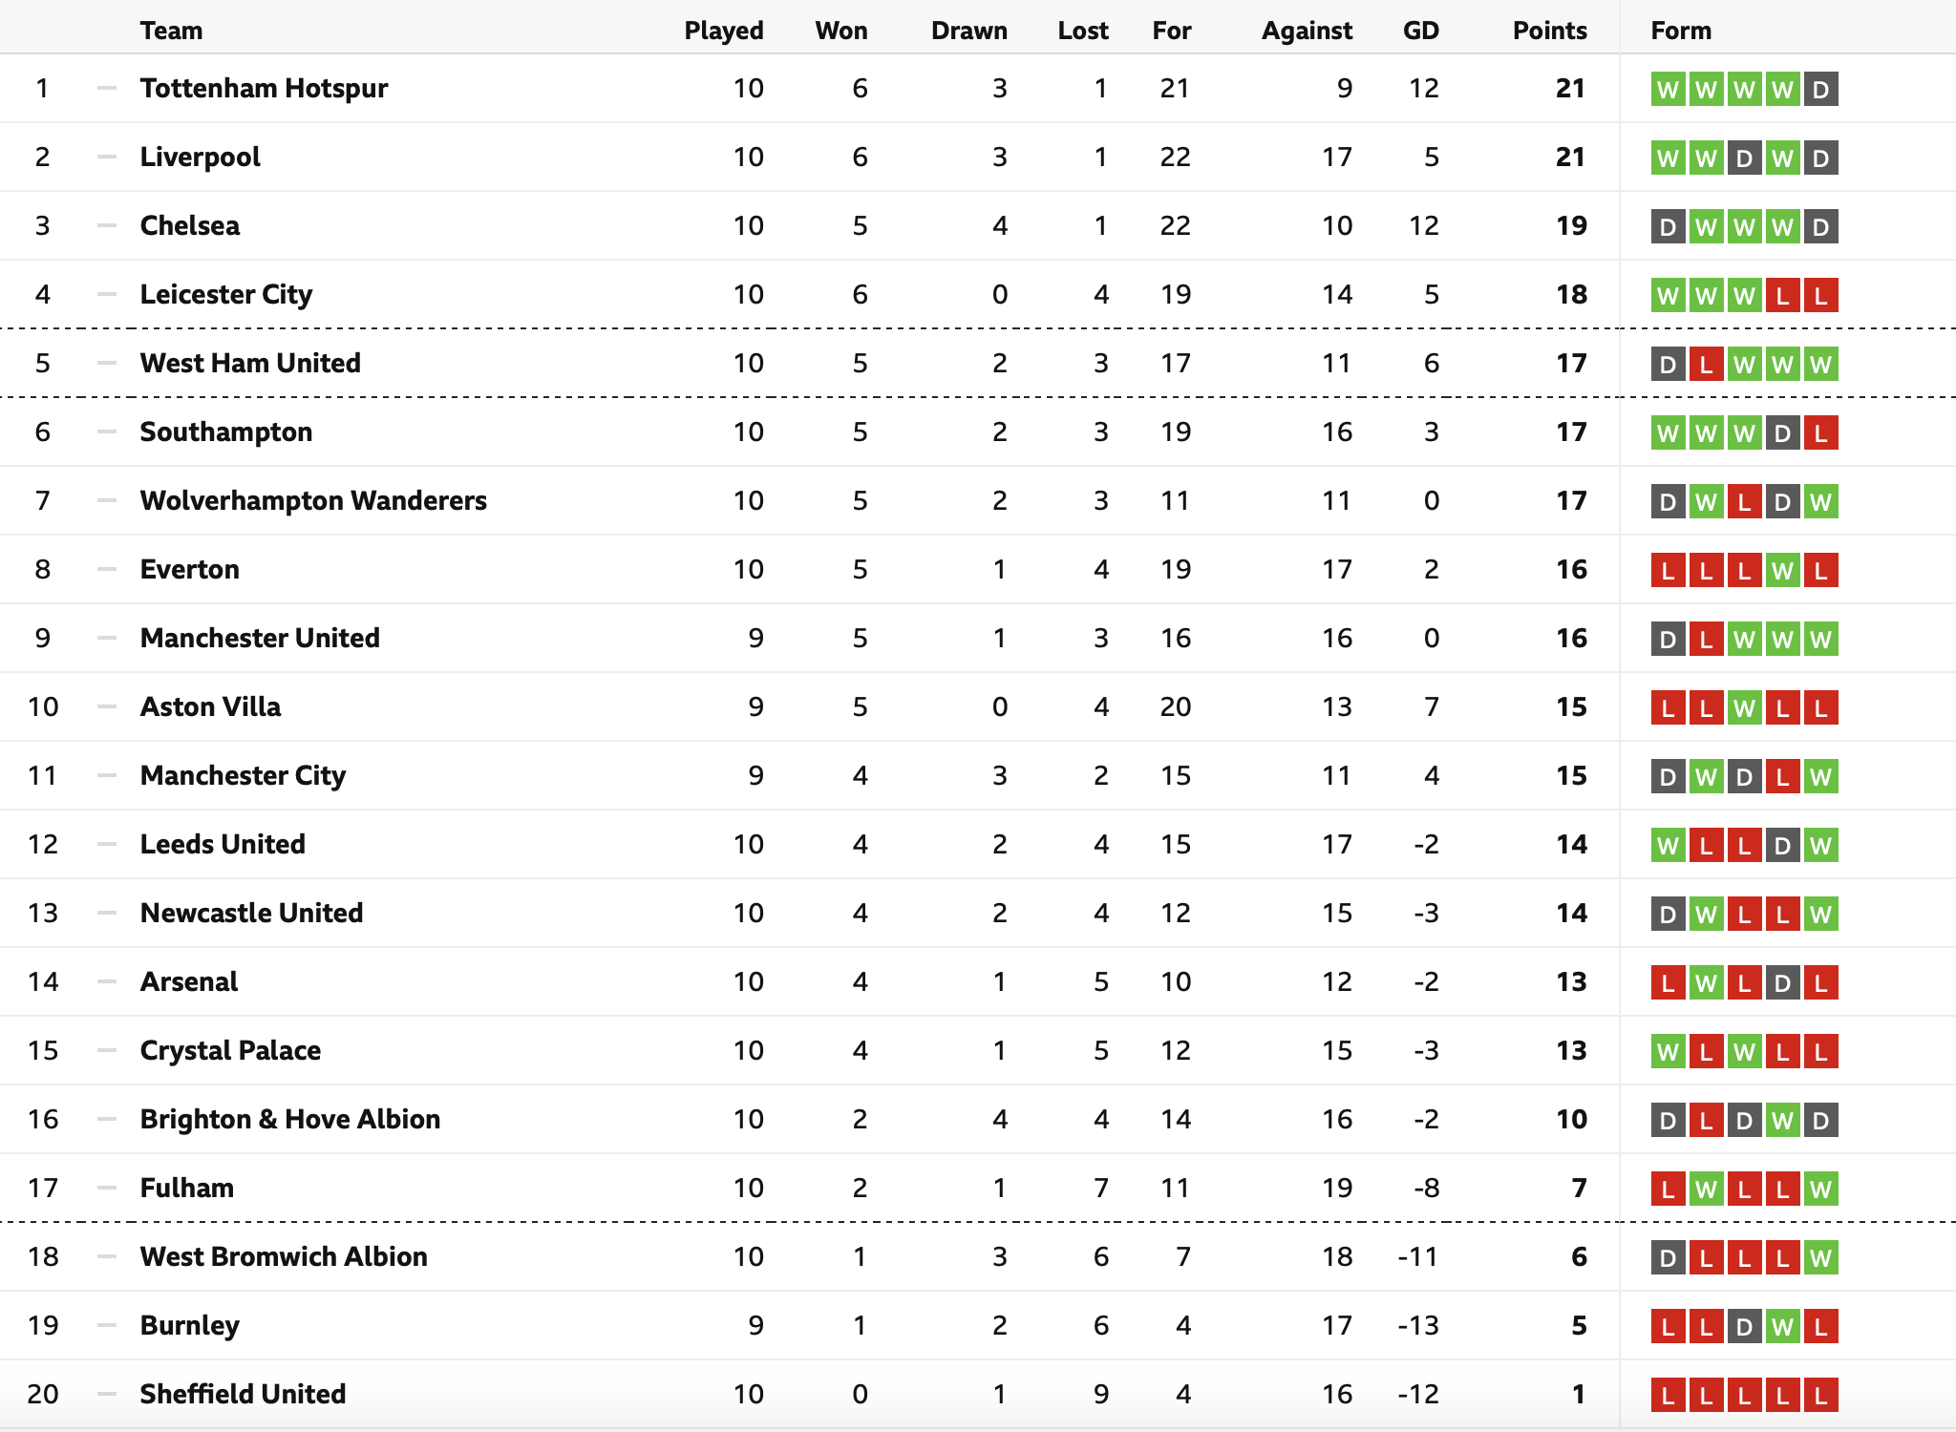Click Manchester City's first draw form badge

(1668, 777)
